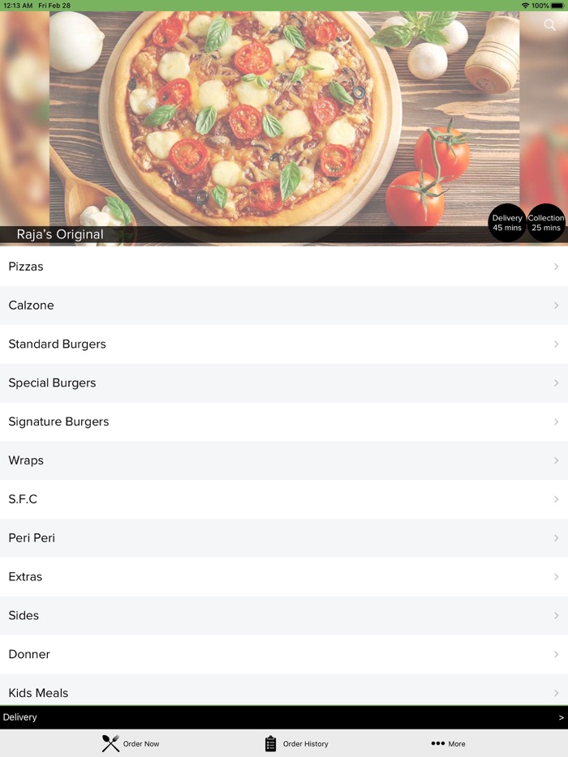
Task: Open Order History clipboard icon
Action: coord(271,743)
